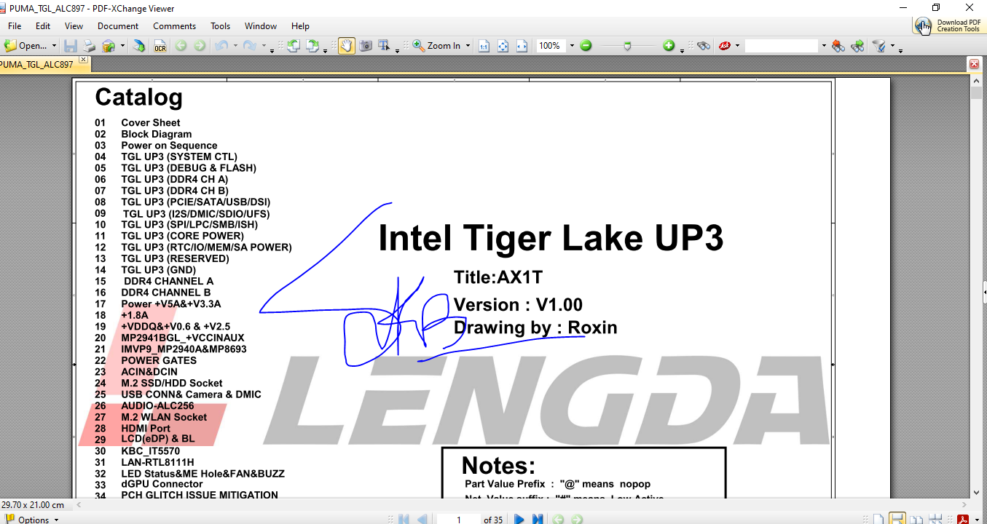The image size is (987, 524).
Task: Click the Open file button
Action: pyautogui.click(x=25, y=46)
